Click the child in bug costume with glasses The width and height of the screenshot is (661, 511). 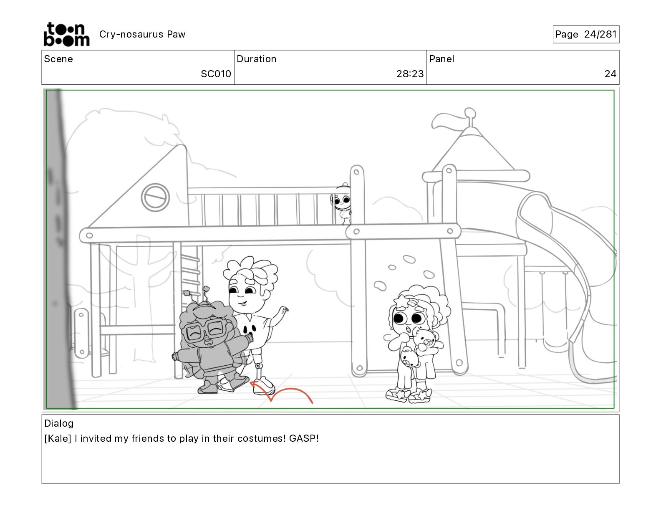(x=211, y=342)
